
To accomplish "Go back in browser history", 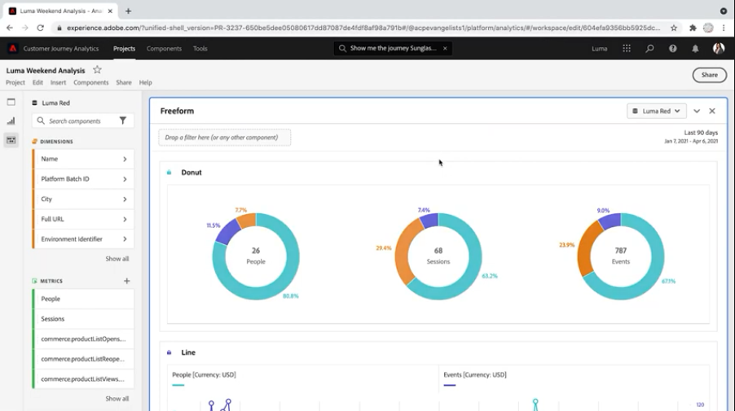I will pos(10,28).
